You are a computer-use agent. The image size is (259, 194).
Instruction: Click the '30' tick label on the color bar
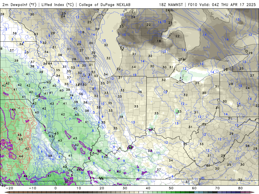point(125,188)
